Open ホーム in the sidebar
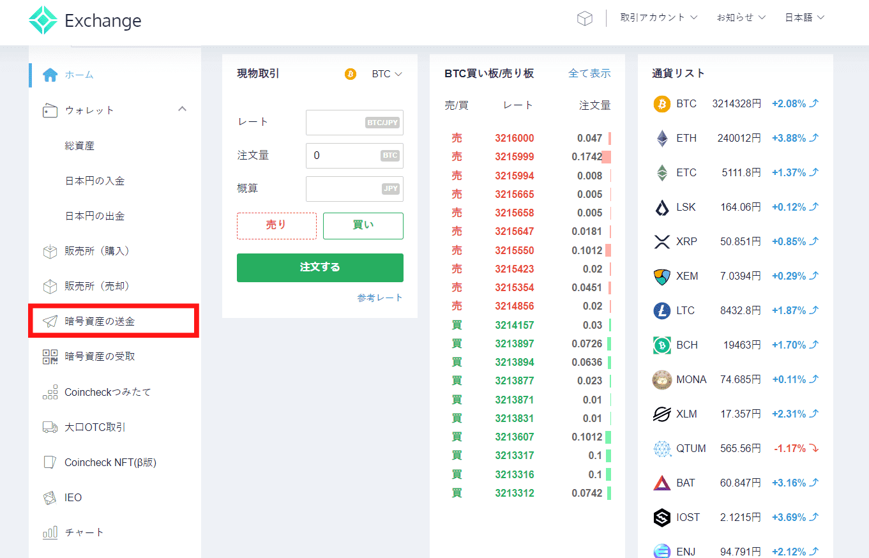 (79, 75)
